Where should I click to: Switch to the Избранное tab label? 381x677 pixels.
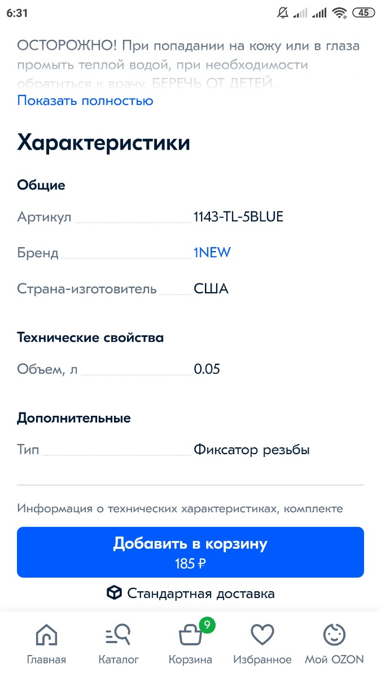[262, 660]
